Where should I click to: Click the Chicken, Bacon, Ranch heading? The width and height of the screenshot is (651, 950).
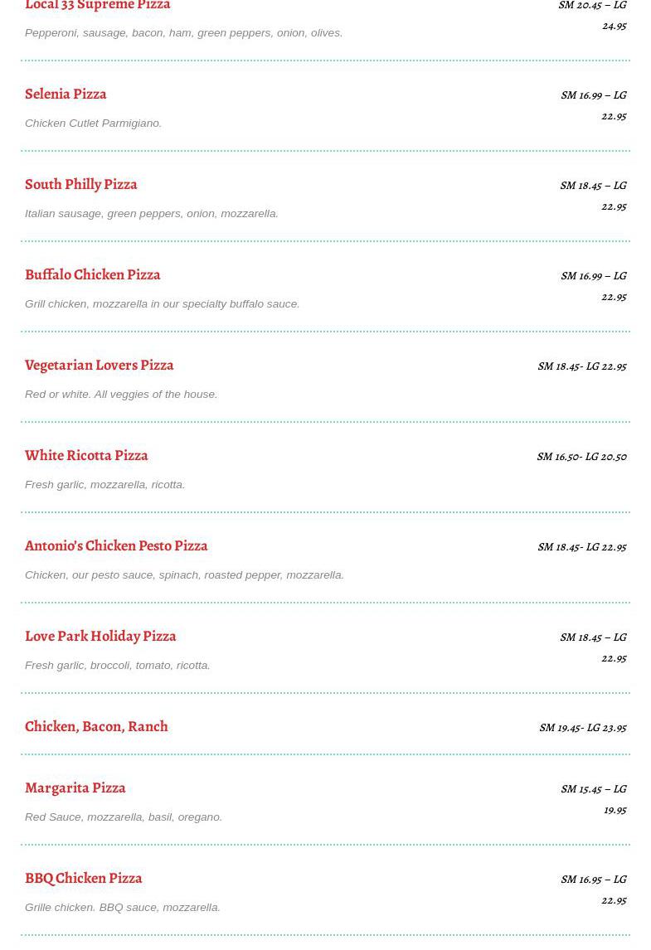coord(96,726)
